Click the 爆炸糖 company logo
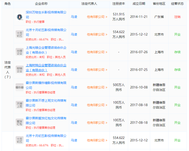Viewport: 189px width, 151px height. tap(20, 88)
